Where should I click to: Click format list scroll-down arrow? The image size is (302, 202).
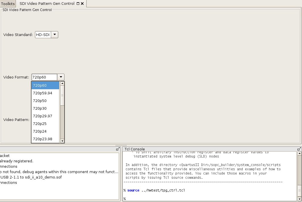pos(62,141)
